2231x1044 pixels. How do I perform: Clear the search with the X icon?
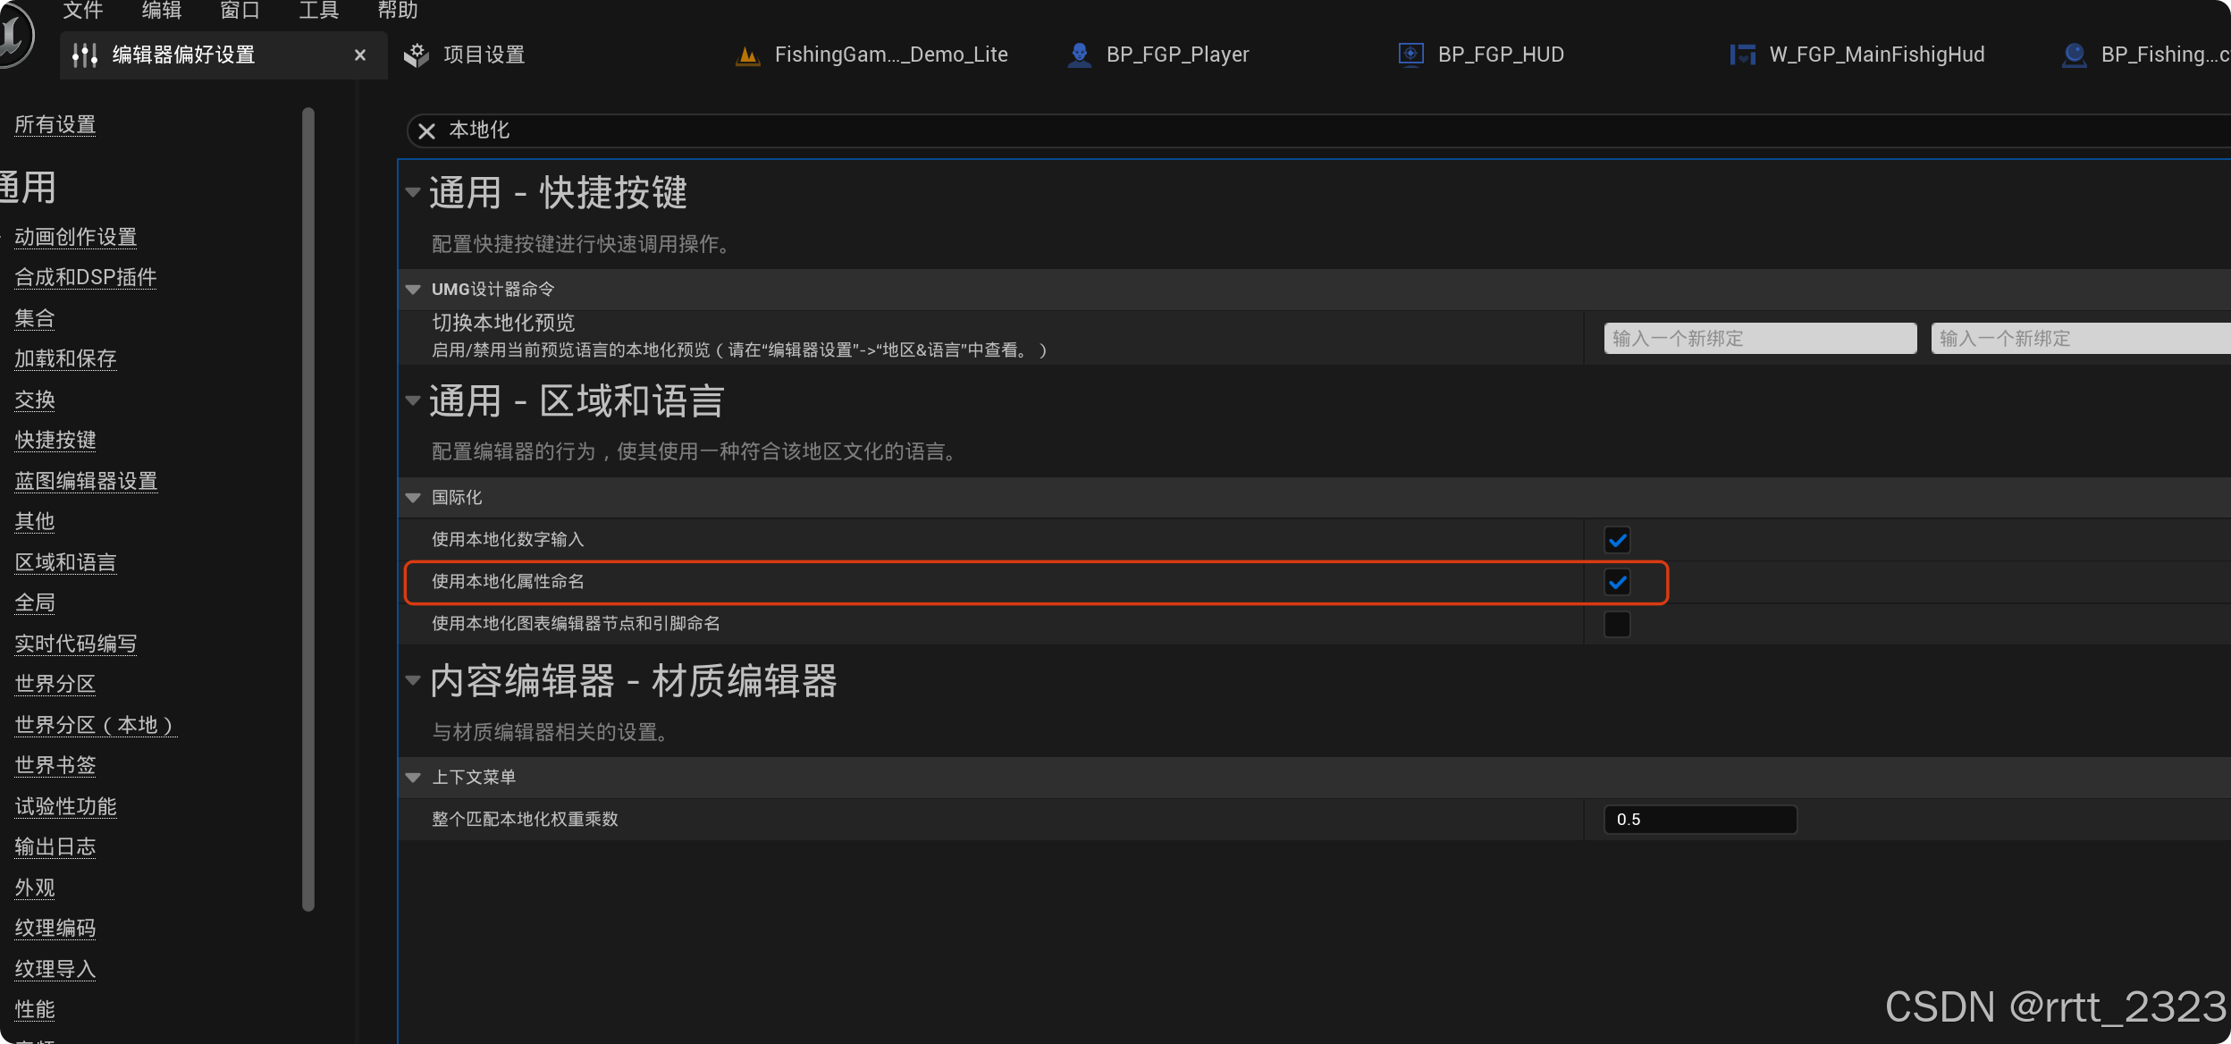pos(426,131)
